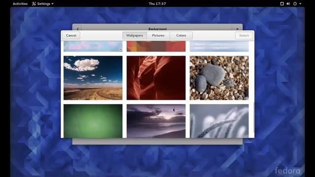Open the Activities overview
Image resolution: width=315 pixels, height=177 pixels.
point(20,3)
